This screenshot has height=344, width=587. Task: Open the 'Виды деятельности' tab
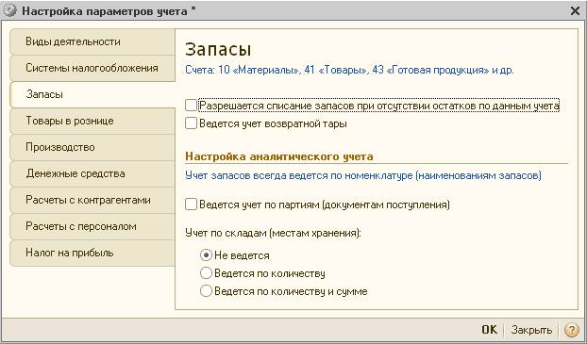[x=92, y=41]
